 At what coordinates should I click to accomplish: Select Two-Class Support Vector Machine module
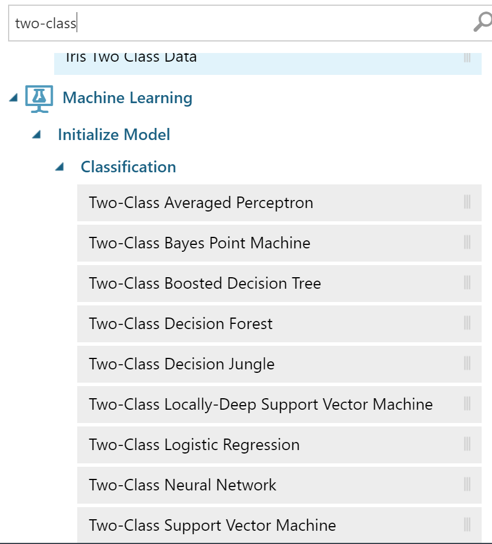pyautogui.click(x=279, y=525)
